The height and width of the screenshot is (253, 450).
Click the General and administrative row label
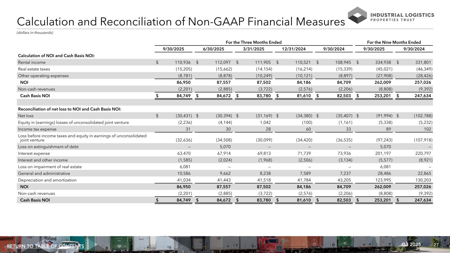(44, 173)
